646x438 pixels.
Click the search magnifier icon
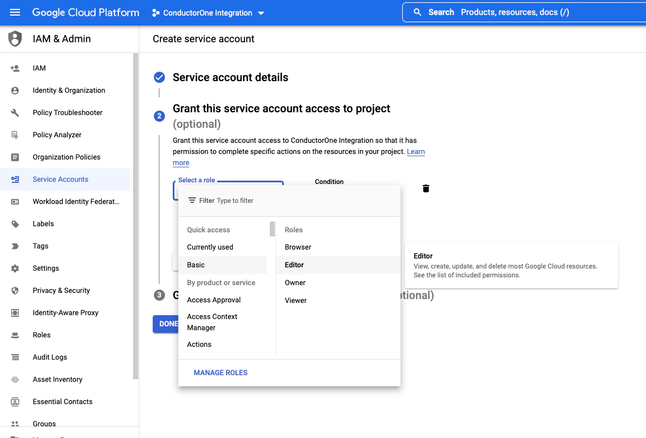417,12
